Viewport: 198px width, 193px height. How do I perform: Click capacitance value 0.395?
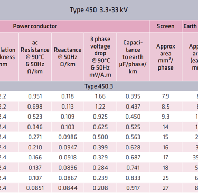pos(133,96)
